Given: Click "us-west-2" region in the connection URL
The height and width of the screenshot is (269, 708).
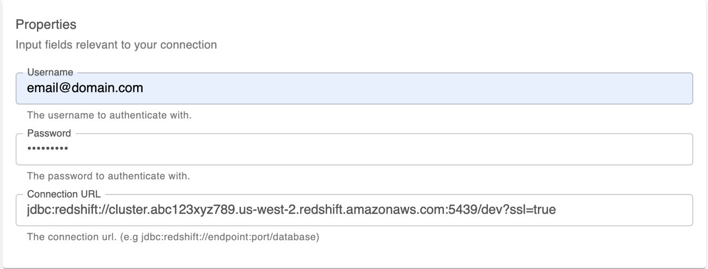Looking at the screenshot, I should click(x=265, y=210).
